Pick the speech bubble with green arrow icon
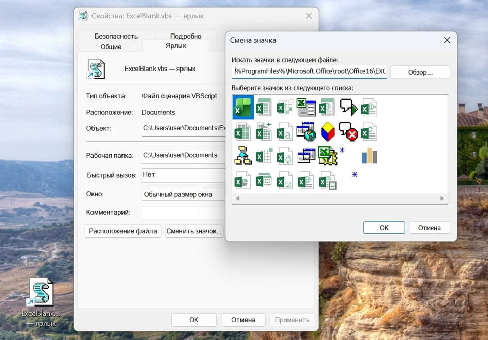Image resolution: width=488 pixels, height=340 pixels. click(348, 107)
